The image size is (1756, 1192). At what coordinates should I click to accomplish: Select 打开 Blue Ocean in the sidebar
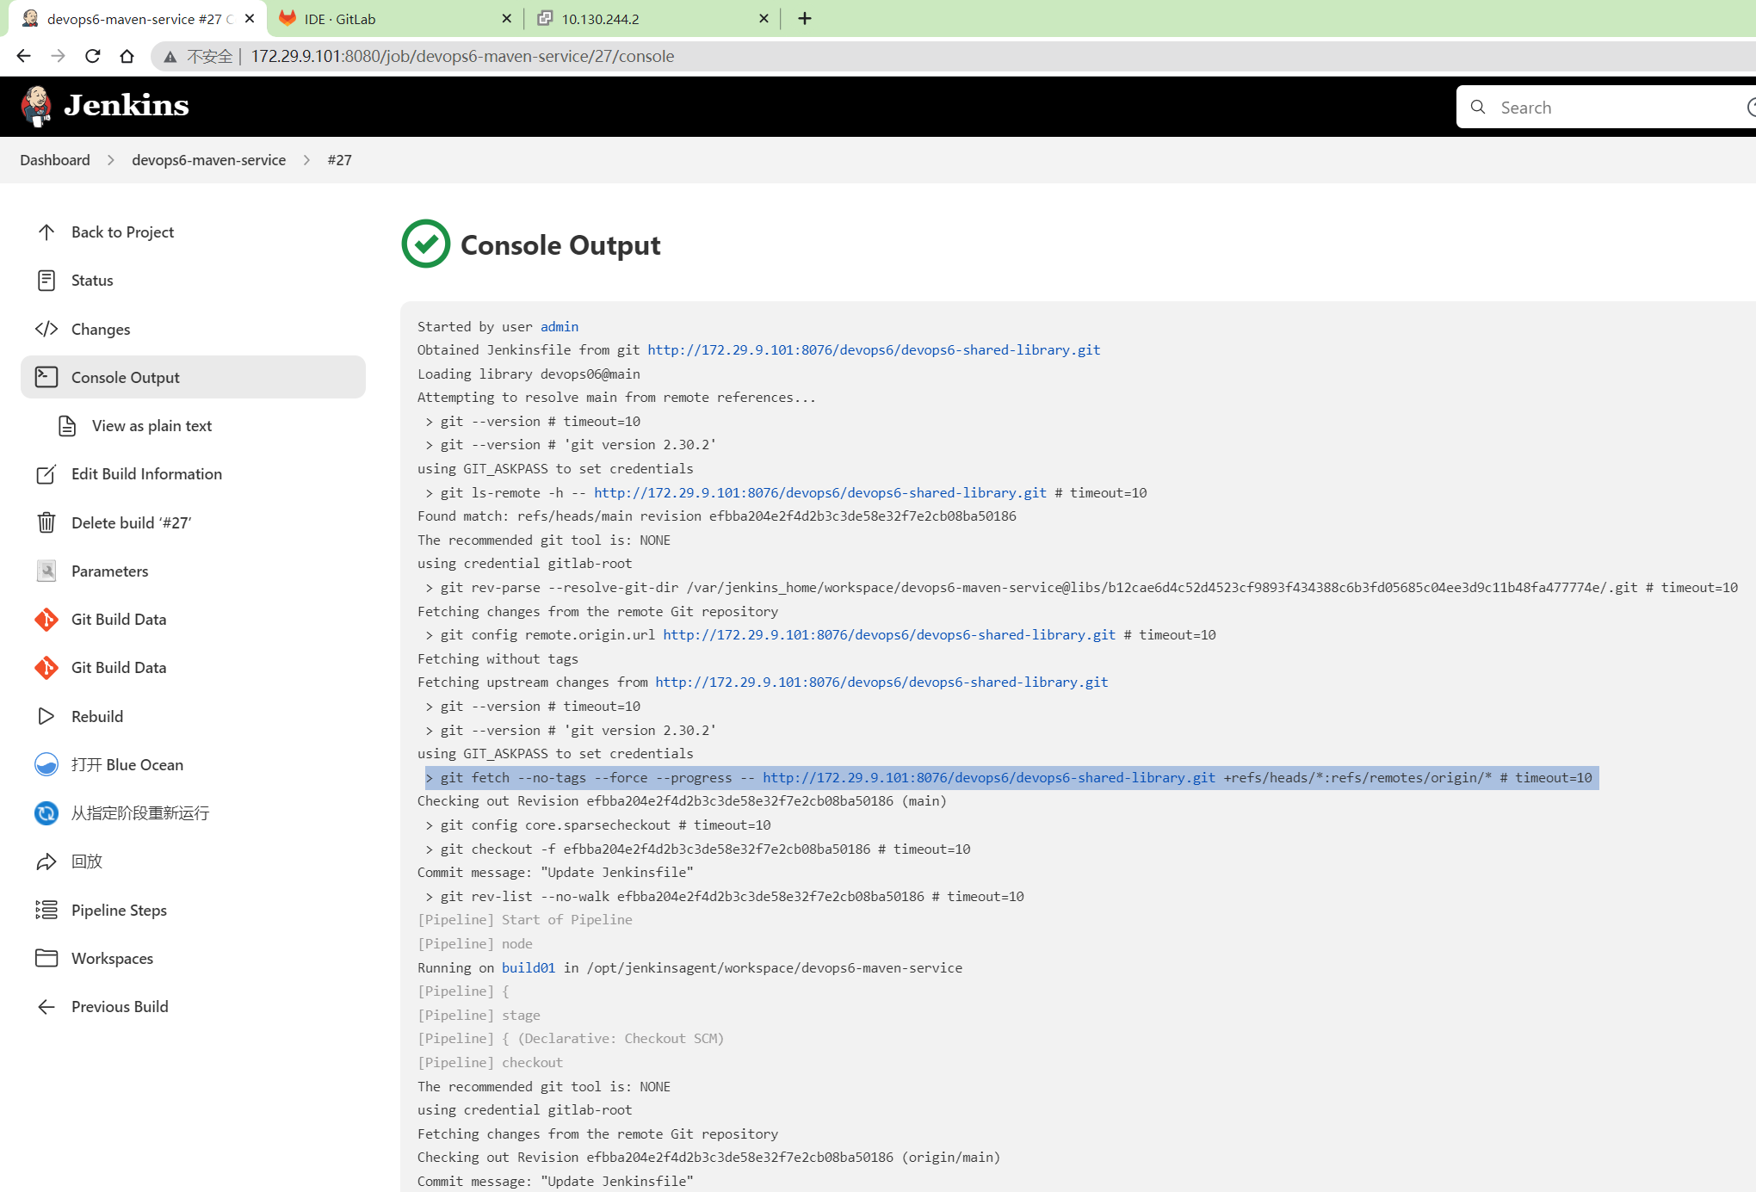193,764
